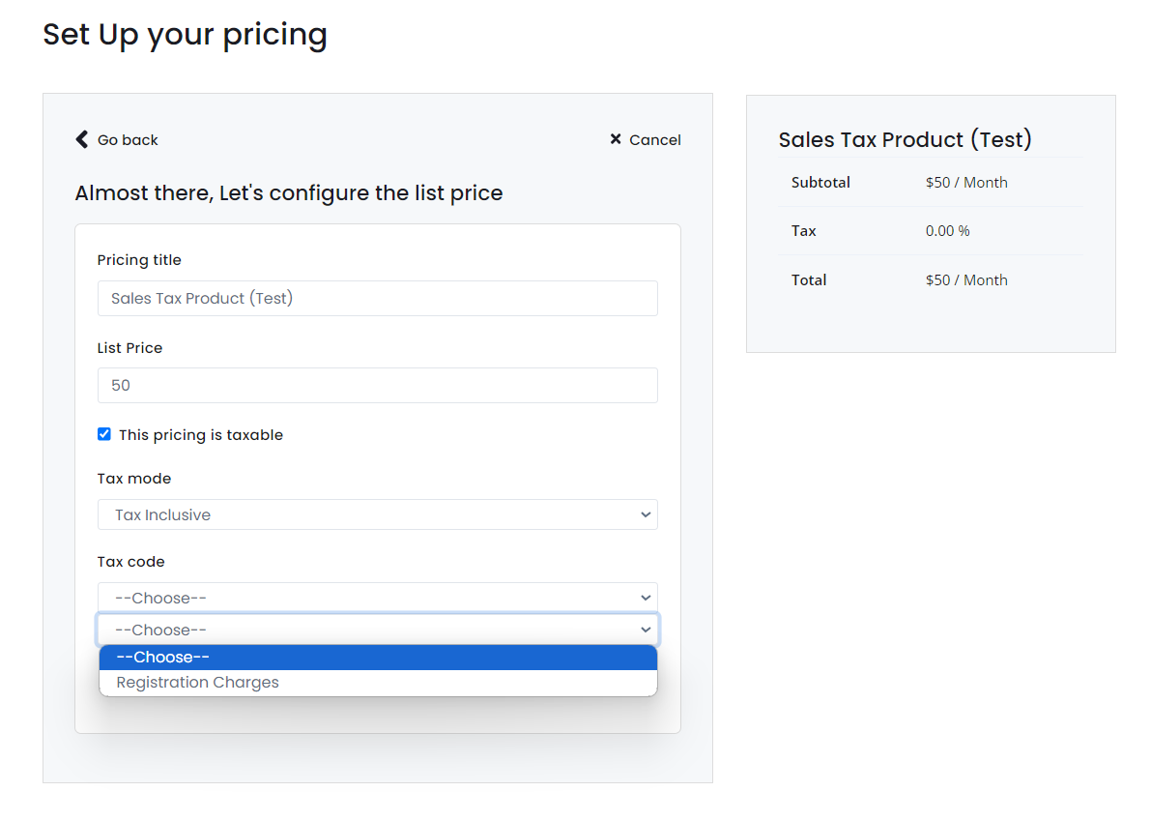
Task: Click the 'Subtotal' row label
Action: tap(820, 182)
